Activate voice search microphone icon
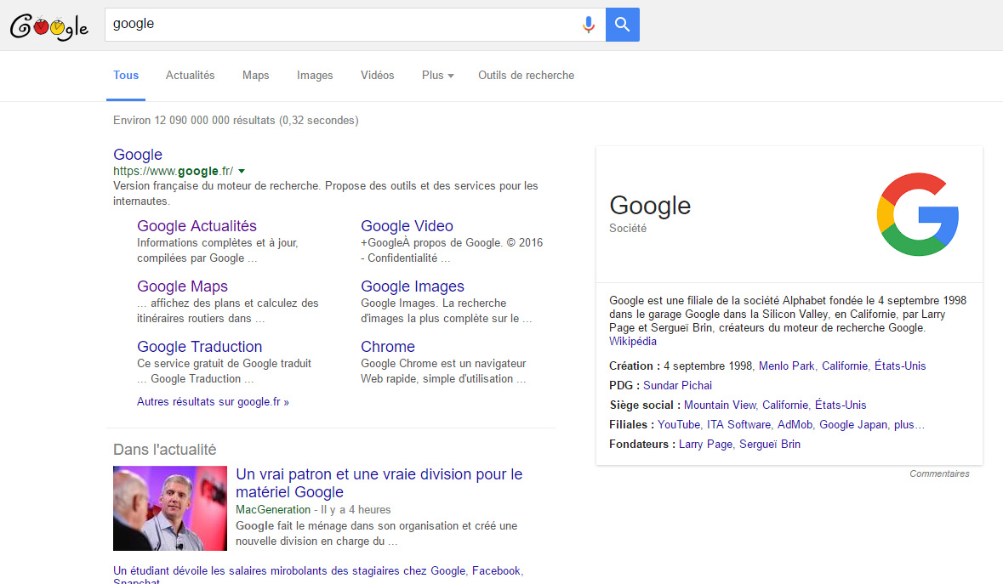The image size is (1003, 584). tap(589, 25)
